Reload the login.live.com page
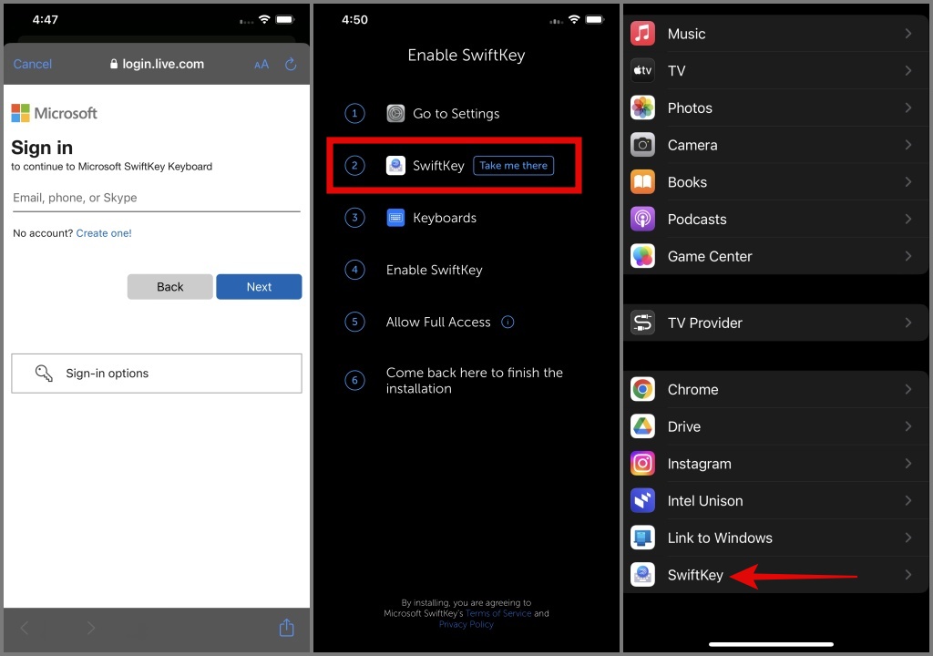Screen dimensions: 933x656 pos(291,65)
